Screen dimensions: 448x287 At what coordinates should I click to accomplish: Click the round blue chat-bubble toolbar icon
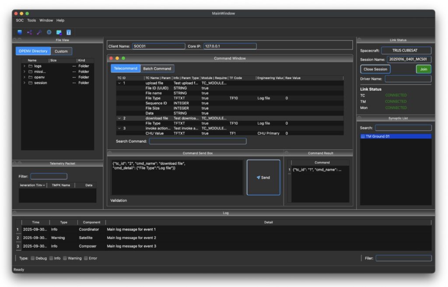point(49,32)
